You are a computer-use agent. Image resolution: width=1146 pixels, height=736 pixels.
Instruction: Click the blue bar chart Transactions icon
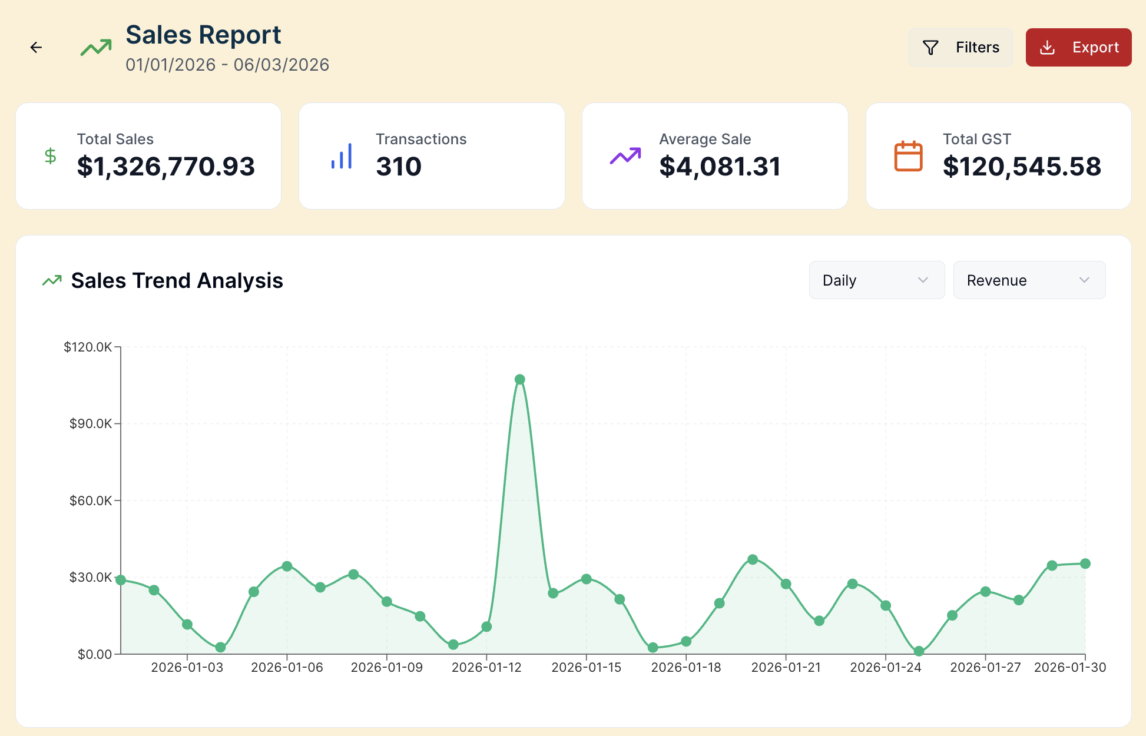pyautogui.click(x=342, y=156)
